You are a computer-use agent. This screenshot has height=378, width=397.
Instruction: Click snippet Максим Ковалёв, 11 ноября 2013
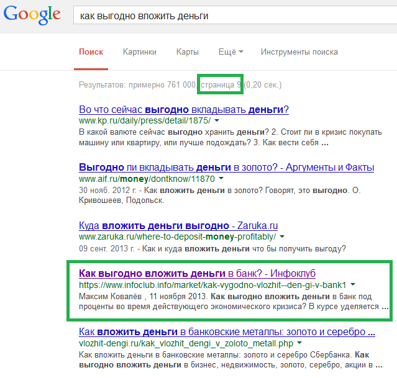click(x=234, y=301)
